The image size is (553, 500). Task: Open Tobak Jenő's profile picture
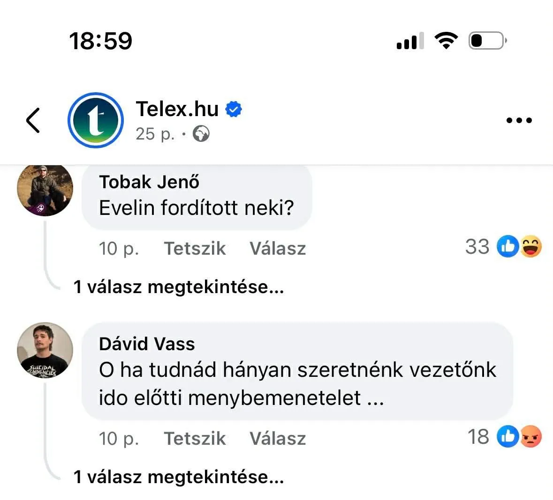pyautogui.click(x=45, y=189)
